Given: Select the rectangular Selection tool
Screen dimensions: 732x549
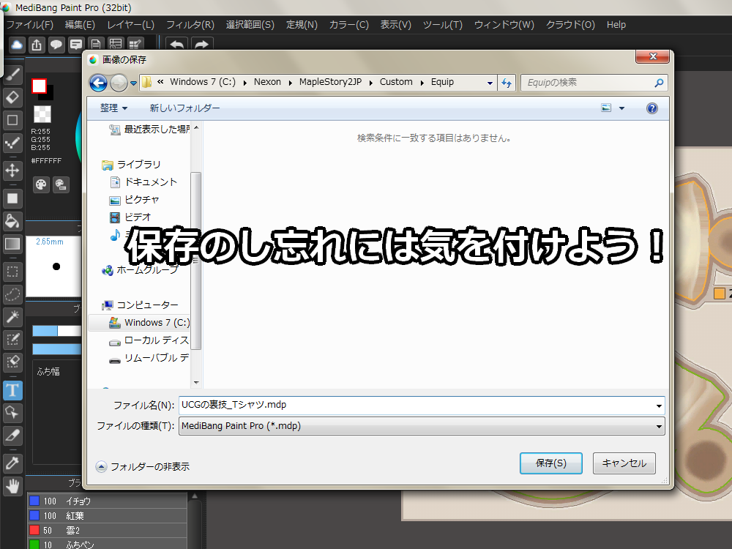Looking at the screenshot, I should (x=12, y=272).
